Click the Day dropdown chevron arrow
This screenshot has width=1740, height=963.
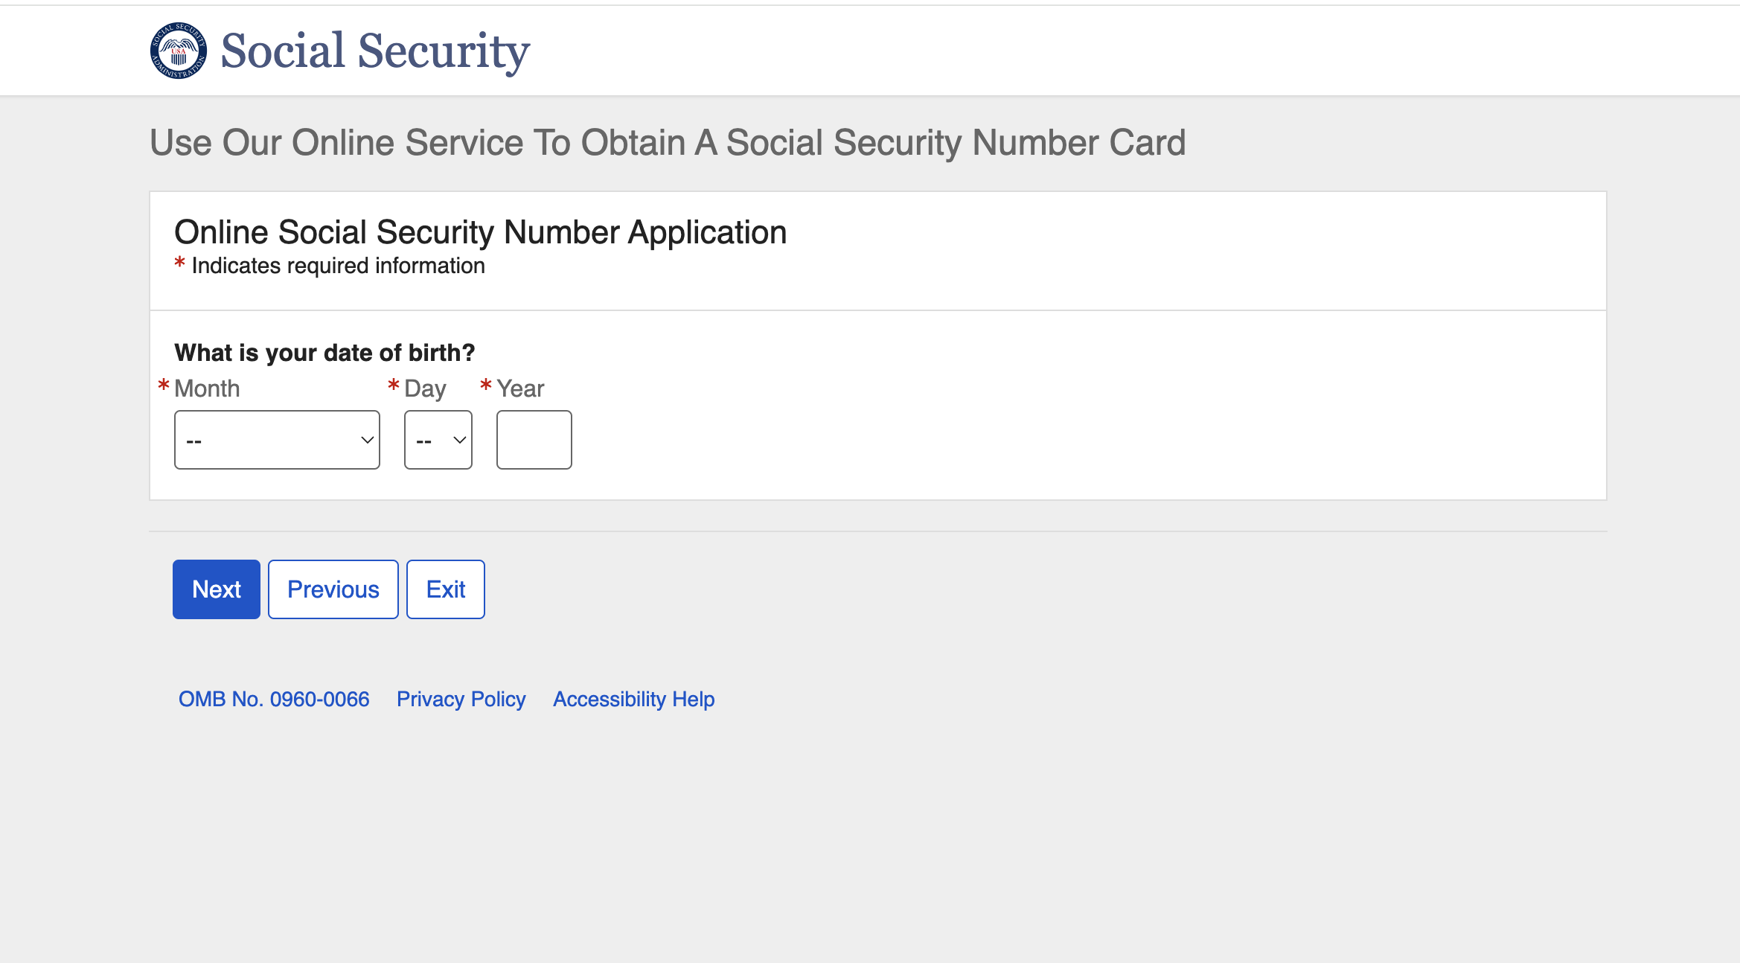pyautogui.click(x=460, y=440)
